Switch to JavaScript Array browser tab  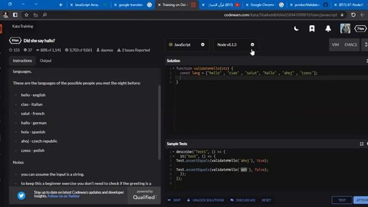click(x=89, y=5)
